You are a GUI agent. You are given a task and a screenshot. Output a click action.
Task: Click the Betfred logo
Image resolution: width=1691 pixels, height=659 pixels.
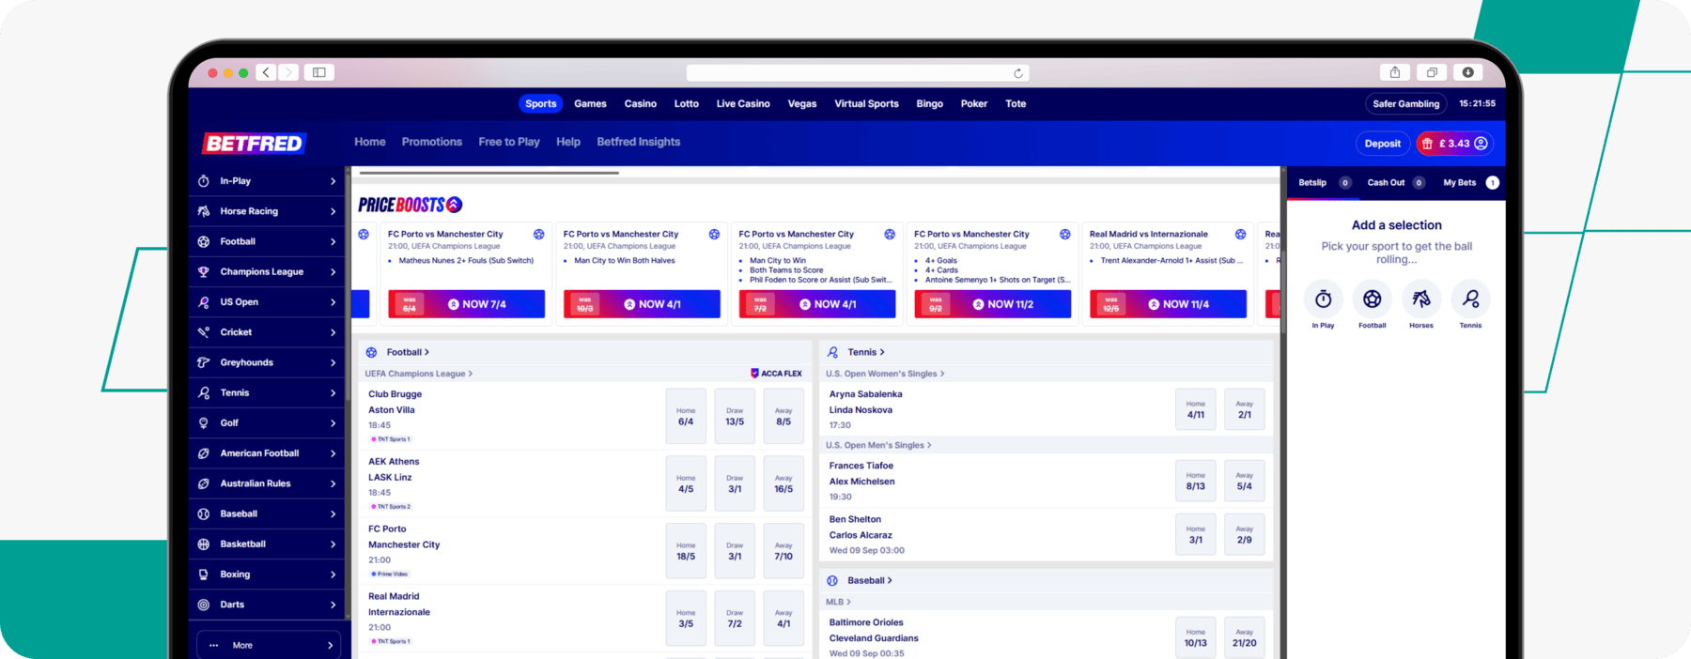pyautogui.click(x=254, y=143)
